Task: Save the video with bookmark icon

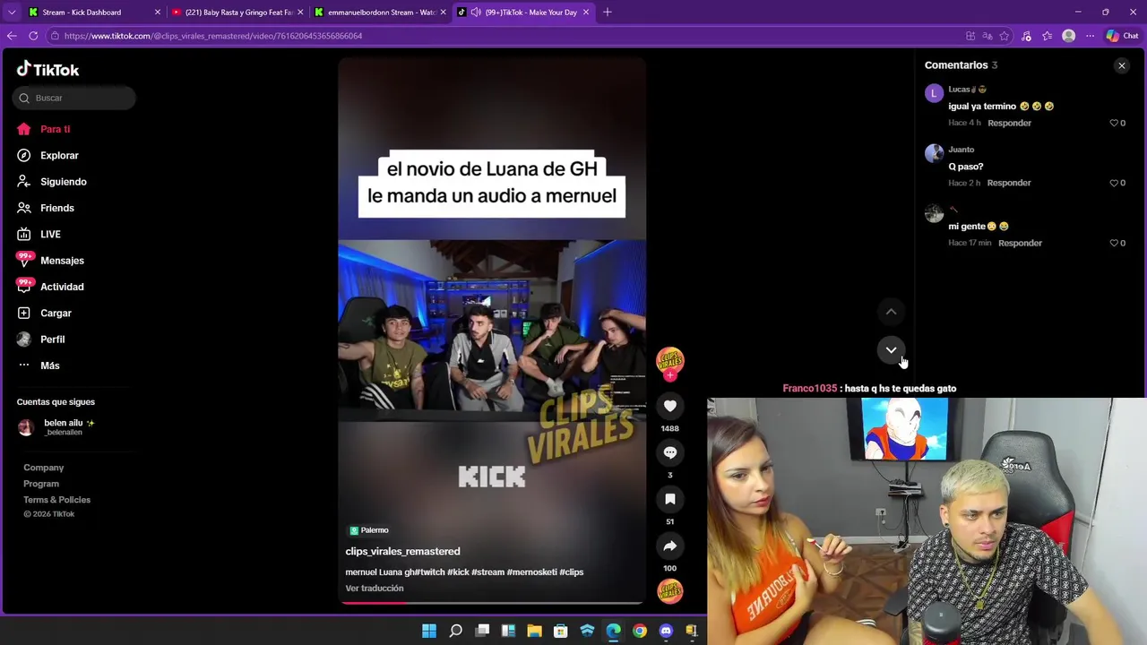Action: (670, 499)
